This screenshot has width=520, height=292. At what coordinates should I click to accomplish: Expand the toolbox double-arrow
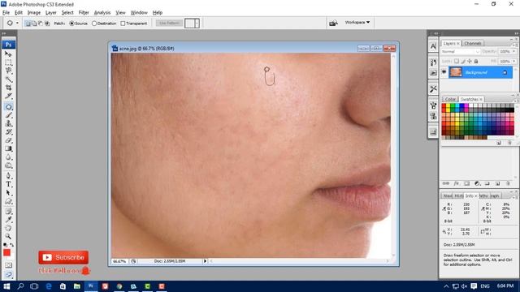pyautogui.click(x=4, y=33)
